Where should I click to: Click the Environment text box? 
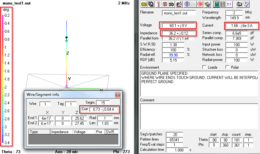(x=199, y=83)
